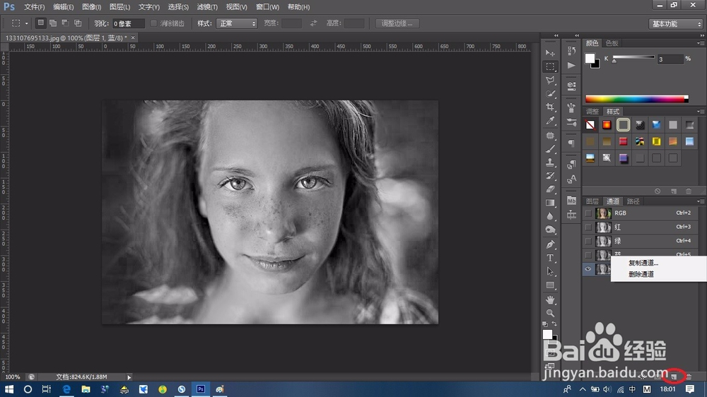Select the Dodge tool
This screenshot has height=397, width=707.
pos(550,230)
